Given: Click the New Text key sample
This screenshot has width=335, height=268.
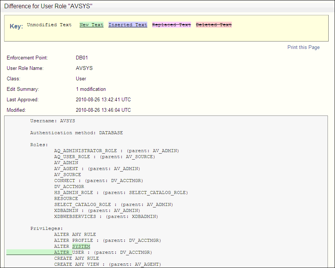Looking at the screenshot, I should (91, 25).
